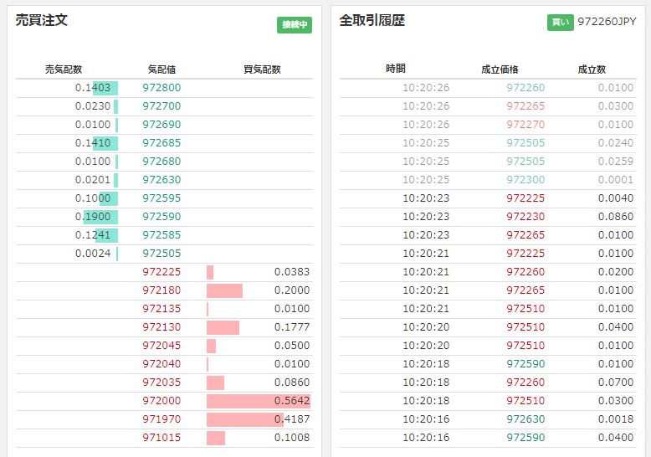Click ask quantity 0.0230
The height and width of the screenshot is (457, 651).
pyautogui.click(x=93, y=106)
